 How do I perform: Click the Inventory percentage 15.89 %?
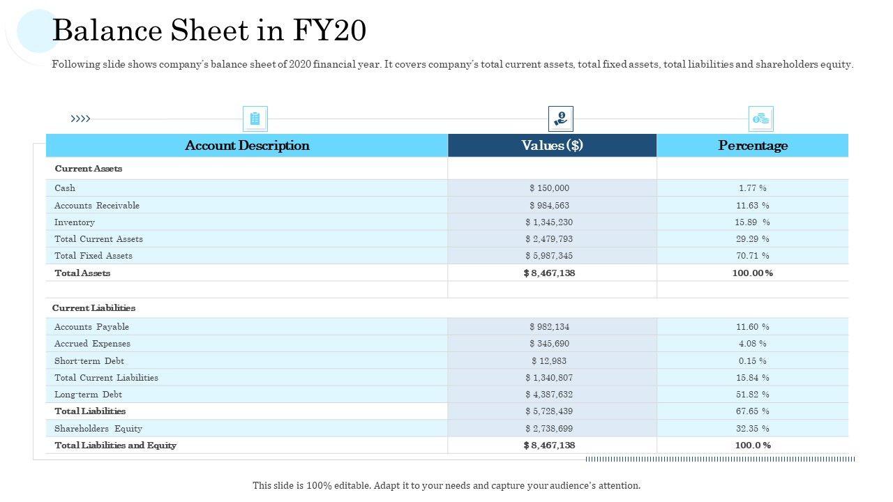point(752,222)
